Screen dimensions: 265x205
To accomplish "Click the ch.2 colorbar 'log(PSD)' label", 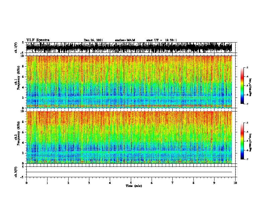I will click(251, 142).
